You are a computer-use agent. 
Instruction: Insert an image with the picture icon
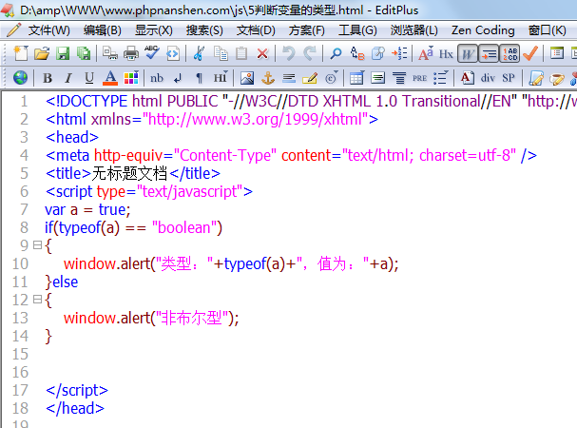pyautogui.click(x=247, y=78)
